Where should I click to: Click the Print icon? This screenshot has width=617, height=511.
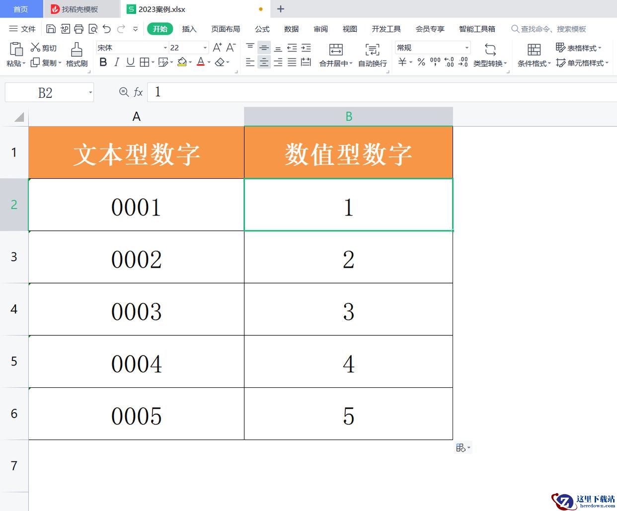pyautogui.click(x=79, y=29)
